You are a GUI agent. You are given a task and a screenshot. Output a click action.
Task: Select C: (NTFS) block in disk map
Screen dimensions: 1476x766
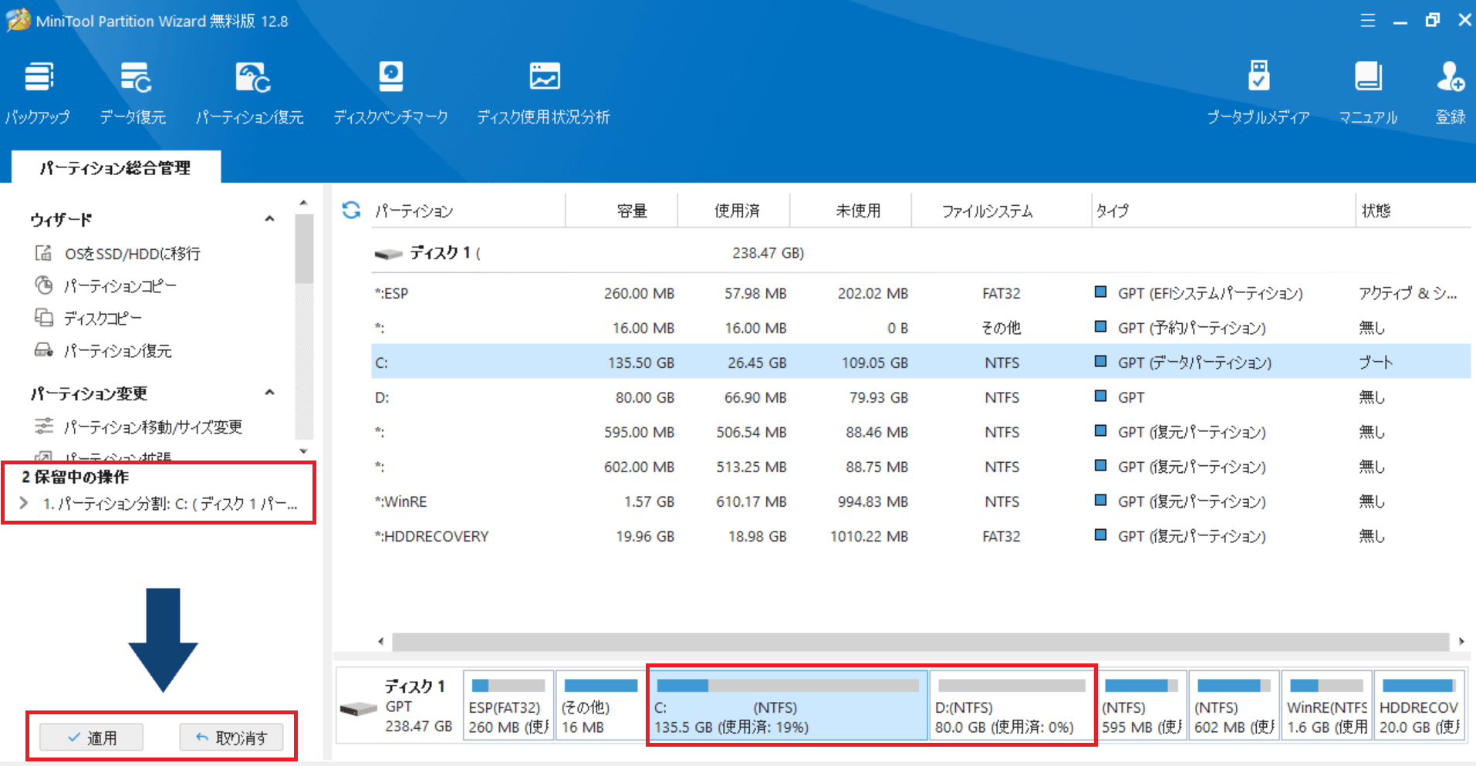click(788, 707)
